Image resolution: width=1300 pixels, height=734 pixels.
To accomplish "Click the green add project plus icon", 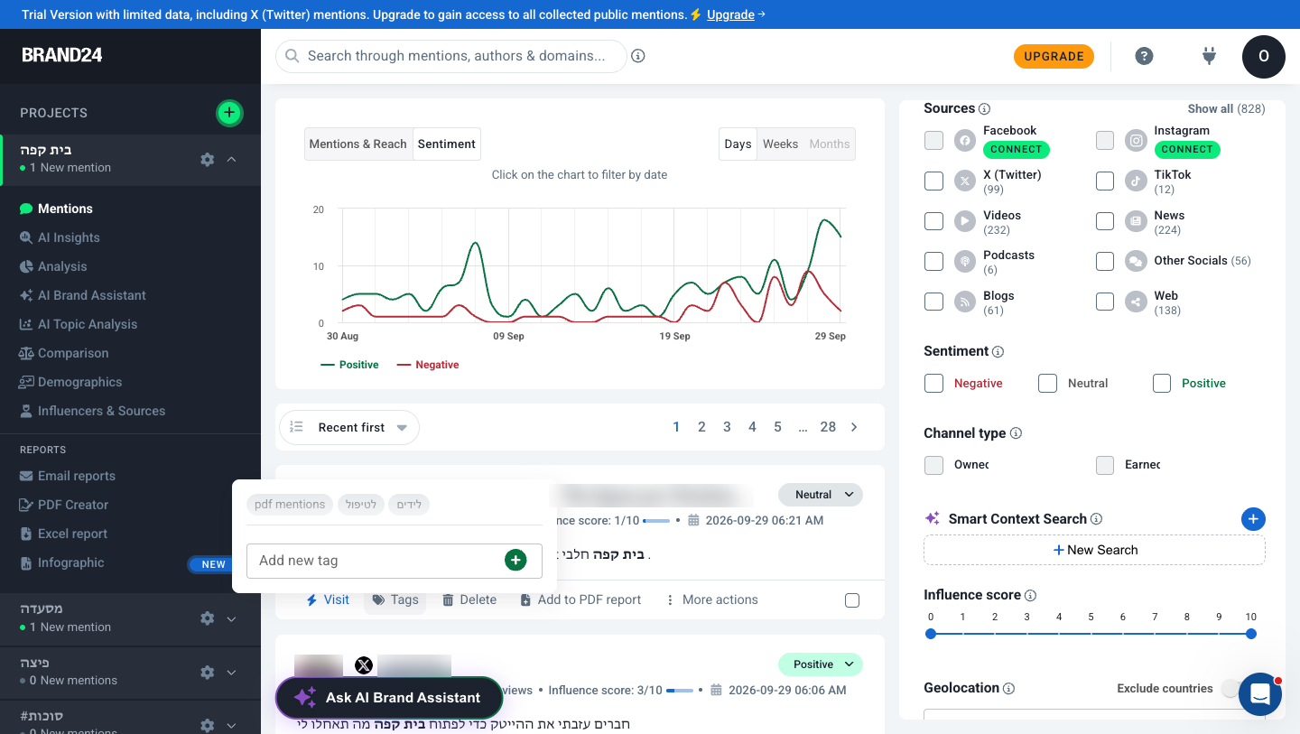I will click(229, 113).
